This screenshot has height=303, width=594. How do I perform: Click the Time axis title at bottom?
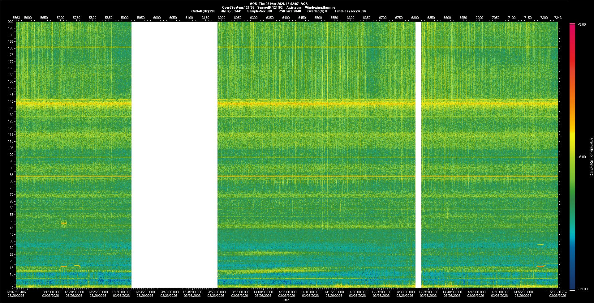(286, 300)
